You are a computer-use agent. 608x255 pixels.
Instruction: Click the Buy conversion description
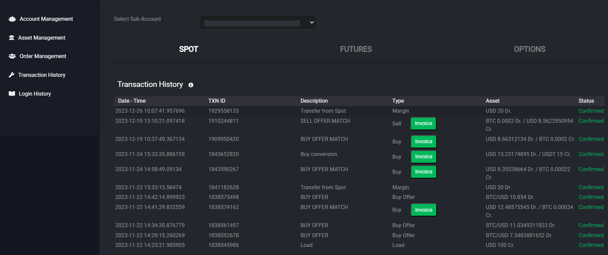[319, 154]
